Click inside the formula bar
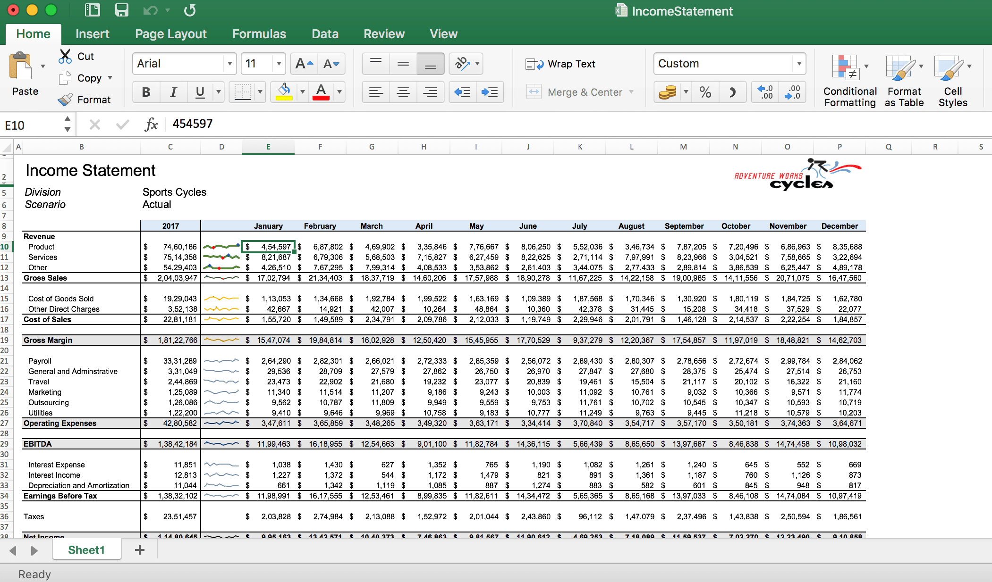 [331, 124]
